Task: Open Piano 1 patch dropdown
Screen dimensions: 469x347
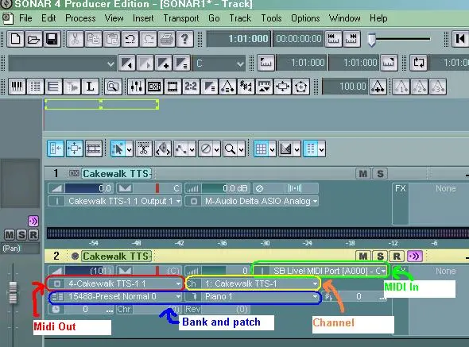Action: tap(252, 296)
